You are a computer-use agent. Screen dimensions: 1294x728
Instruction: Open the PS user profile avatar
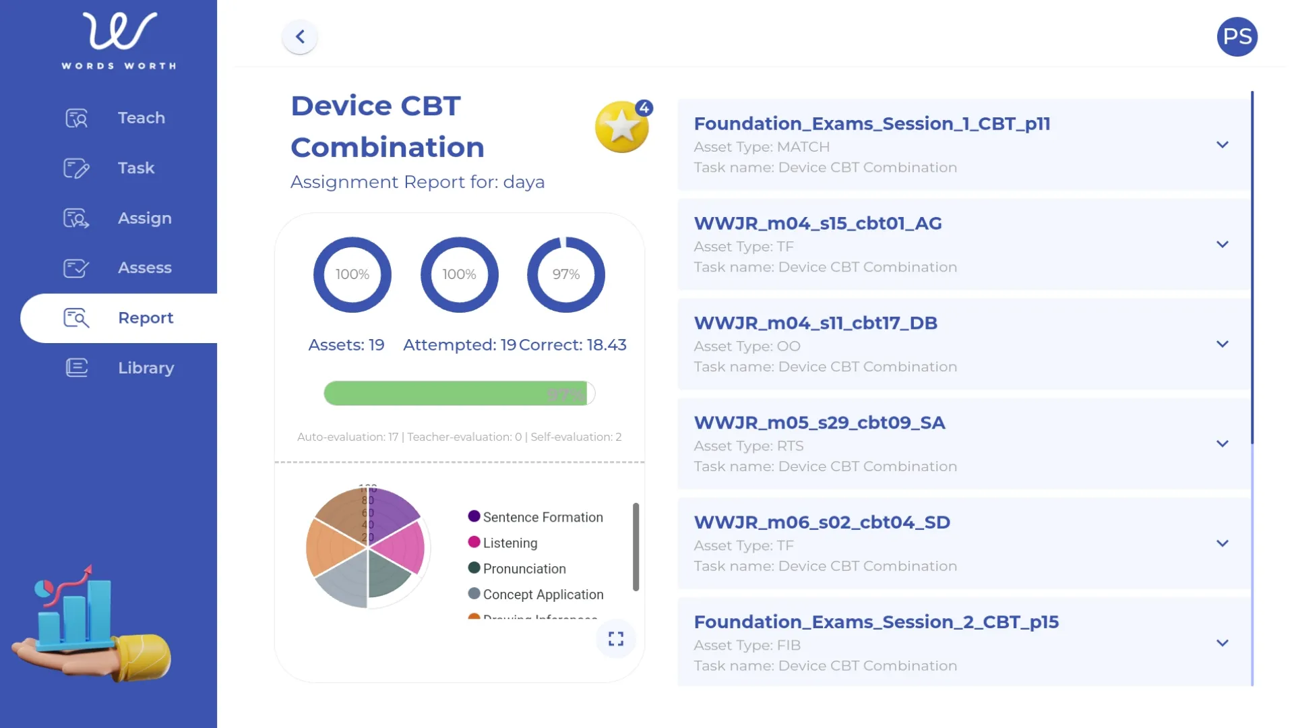[x=1237, y=36]
